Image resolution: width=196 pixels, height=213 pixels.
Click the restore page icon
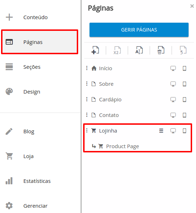pyautogui.click(x=183, y=50)
